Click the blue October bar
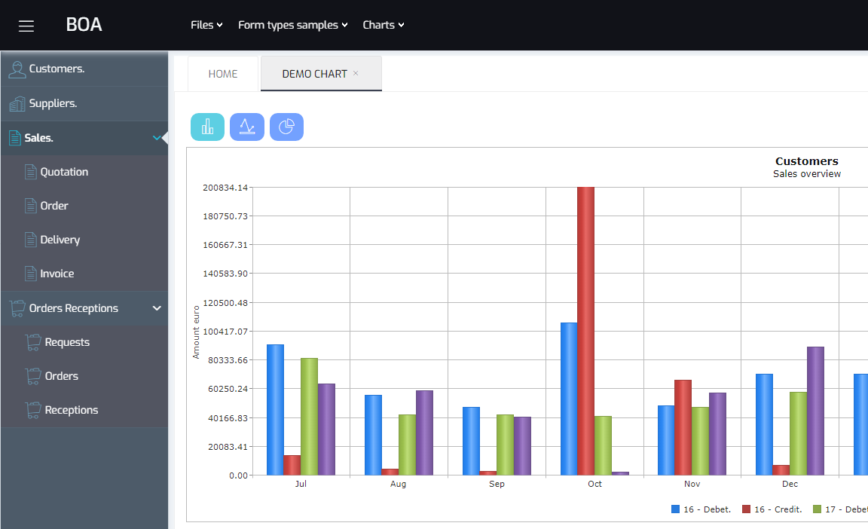This screenshot has height=529, width=868. [569, 399]
